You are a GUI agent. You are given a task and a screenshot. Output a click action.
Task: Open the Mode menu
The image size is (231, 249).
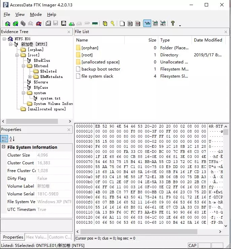coord(36,15)
